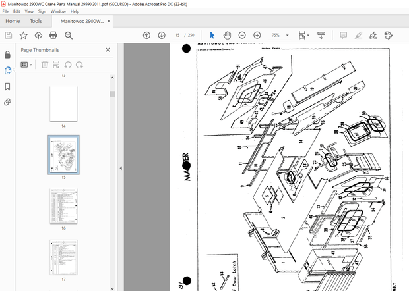This screenshot has height=291, width=409.
Task: Activate the hand pan tool
Action: click(227, 35)
